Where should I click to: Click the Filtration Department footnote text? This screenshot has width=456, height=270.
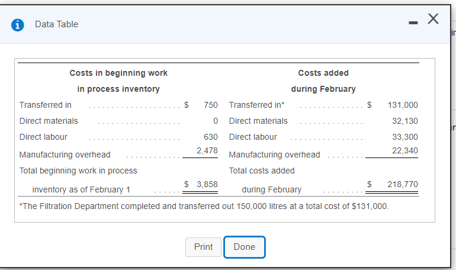point(204,206)
